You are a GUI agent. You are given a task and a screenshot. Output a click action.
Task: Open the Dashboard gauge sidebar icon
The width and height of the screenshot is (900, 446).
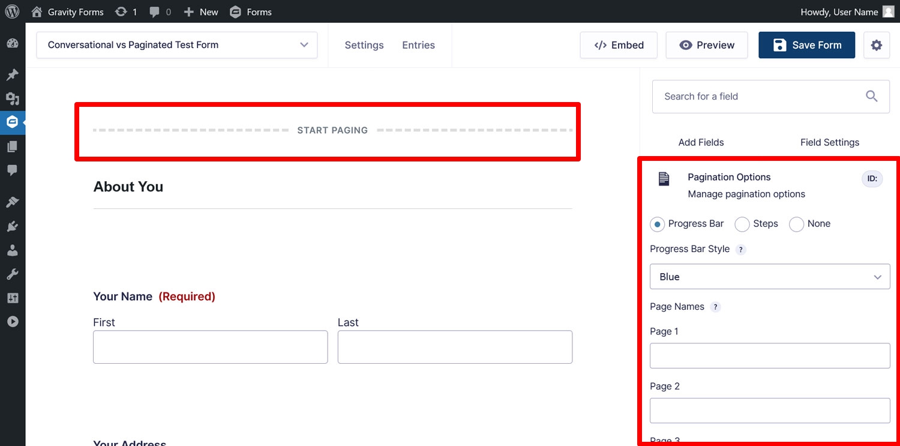point(13,44)
